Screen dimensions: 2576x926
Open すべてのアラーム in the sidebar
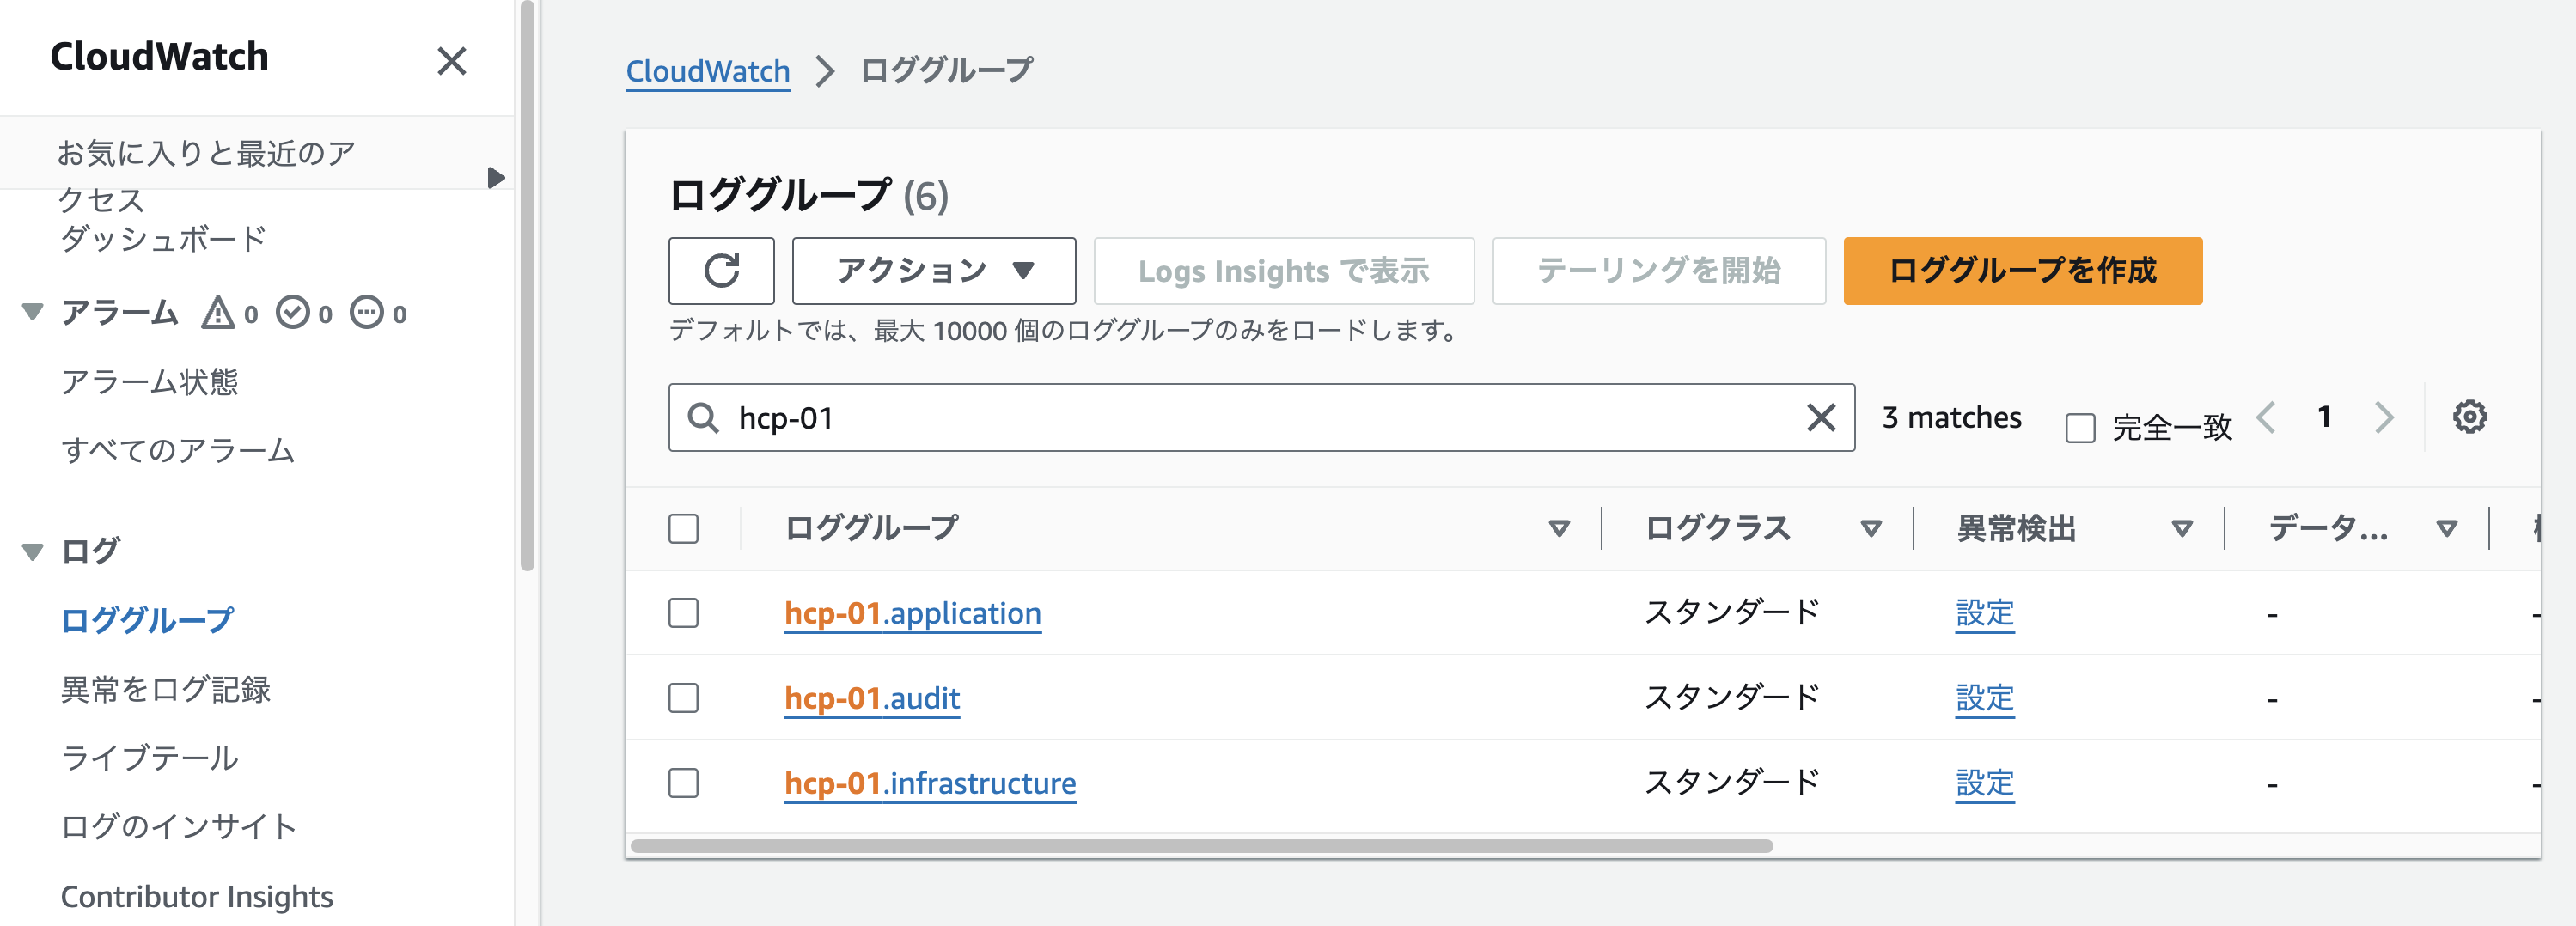[178, 451]
